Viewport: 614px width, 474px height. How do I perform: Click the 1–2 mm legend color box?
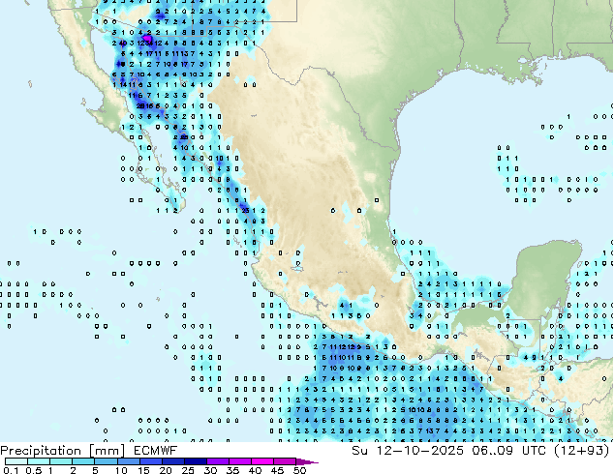(x=61, y=461)
